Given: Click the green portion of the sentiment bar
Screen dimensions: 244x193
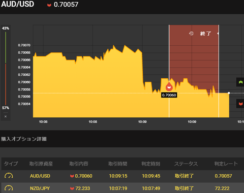Looking at the screenshot, I should click(x=6, y=48).
